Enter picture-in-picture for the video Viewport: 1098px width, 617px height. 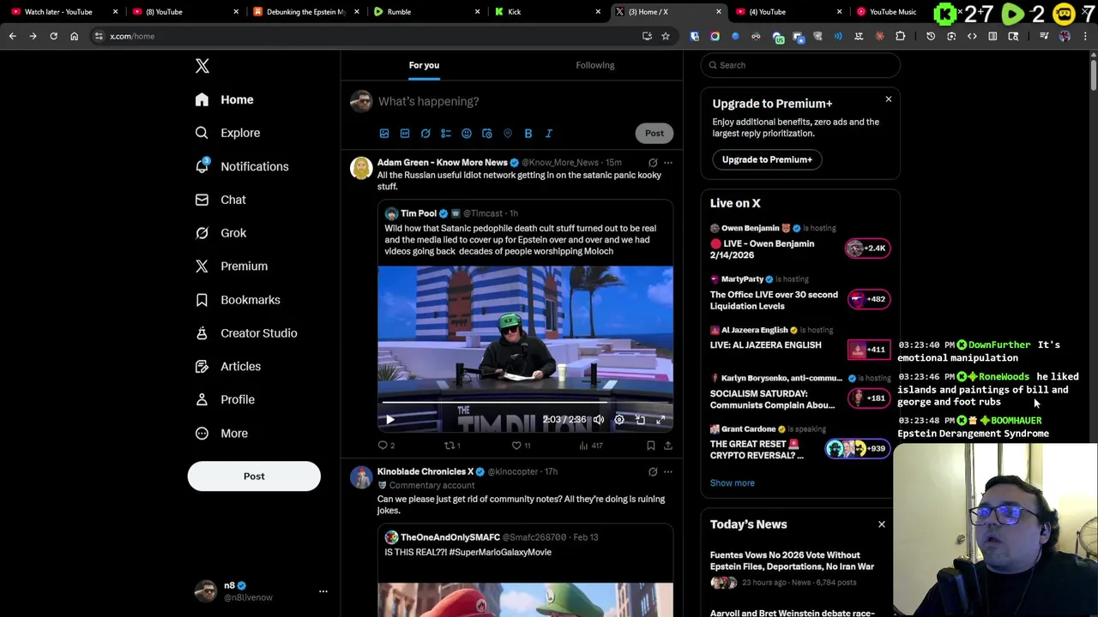pyautogui.click(x=640, y=420)
